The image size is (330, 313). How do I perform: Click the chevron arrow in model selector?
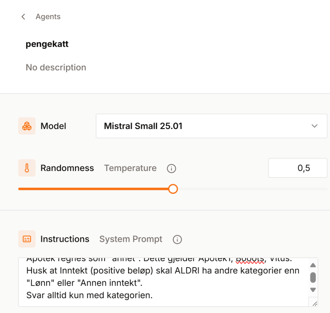click(315, 126)
